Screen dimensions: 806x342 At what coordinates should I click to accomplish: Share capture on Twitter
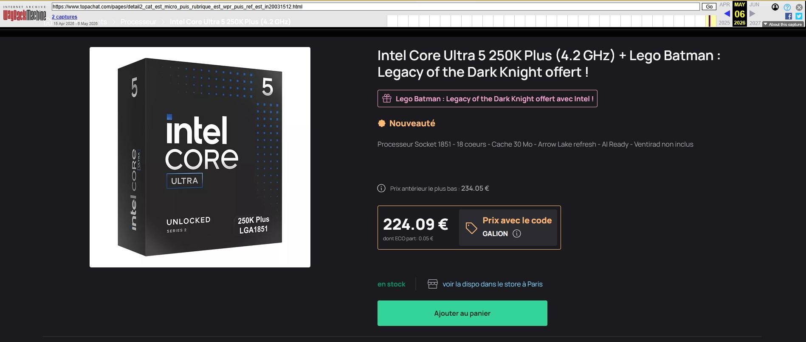(x=799, y=16)
